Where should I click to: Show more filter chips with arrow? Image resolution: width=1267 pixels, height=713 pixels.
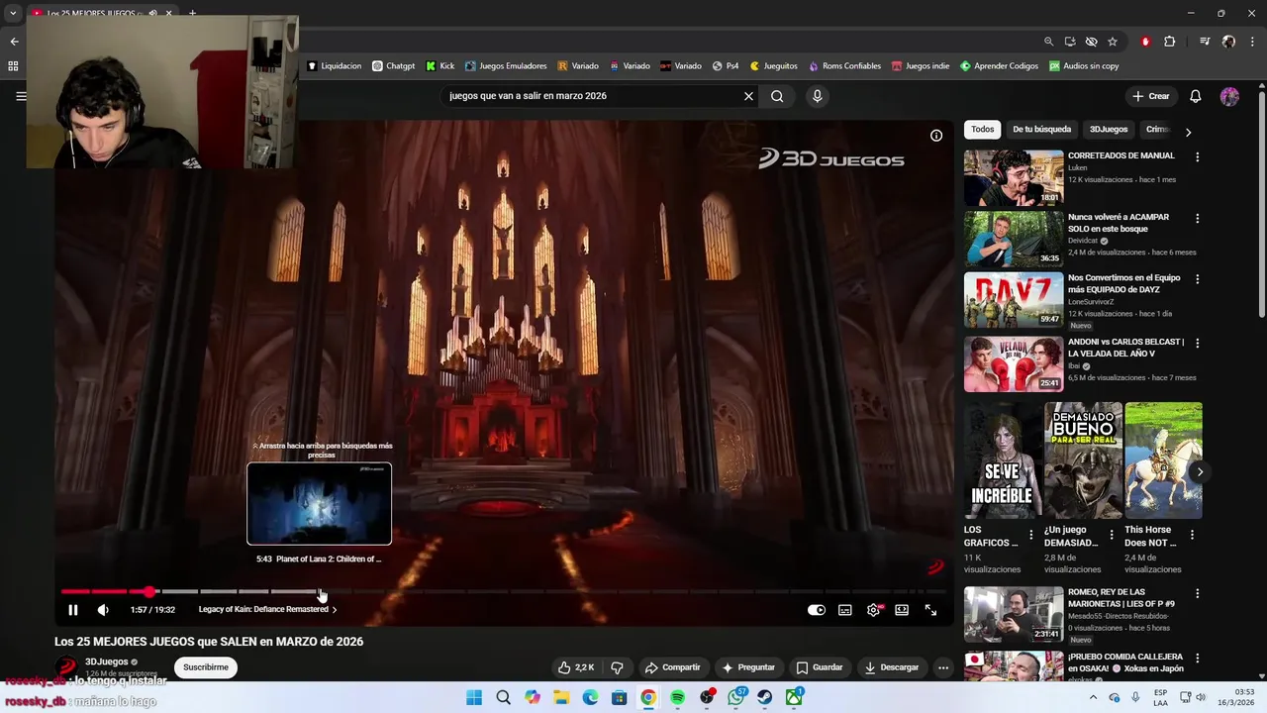coord(1188,132)
